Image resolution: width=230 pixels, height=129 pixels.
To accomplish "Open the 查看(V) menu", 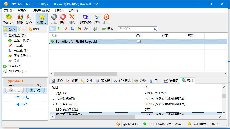I will (x=22, y=10).
